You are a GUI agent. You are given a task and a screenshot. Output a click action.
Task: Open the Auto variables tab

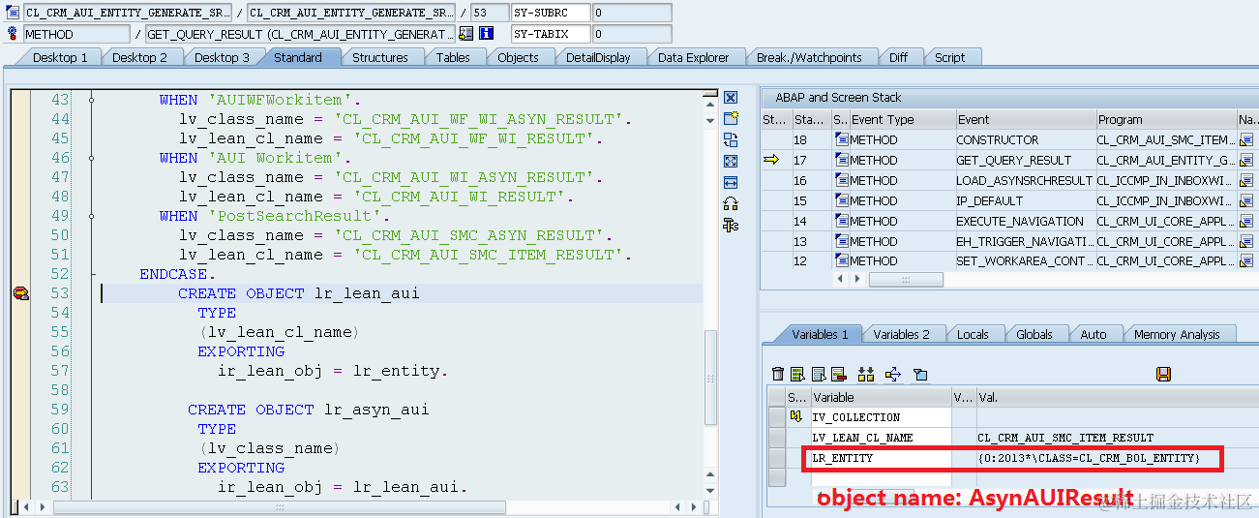[x=1094, y=334]
